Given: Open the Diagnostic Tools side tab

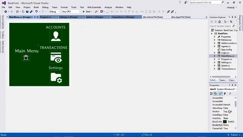Looking at the screenshot, I should [x=240, y=23].
